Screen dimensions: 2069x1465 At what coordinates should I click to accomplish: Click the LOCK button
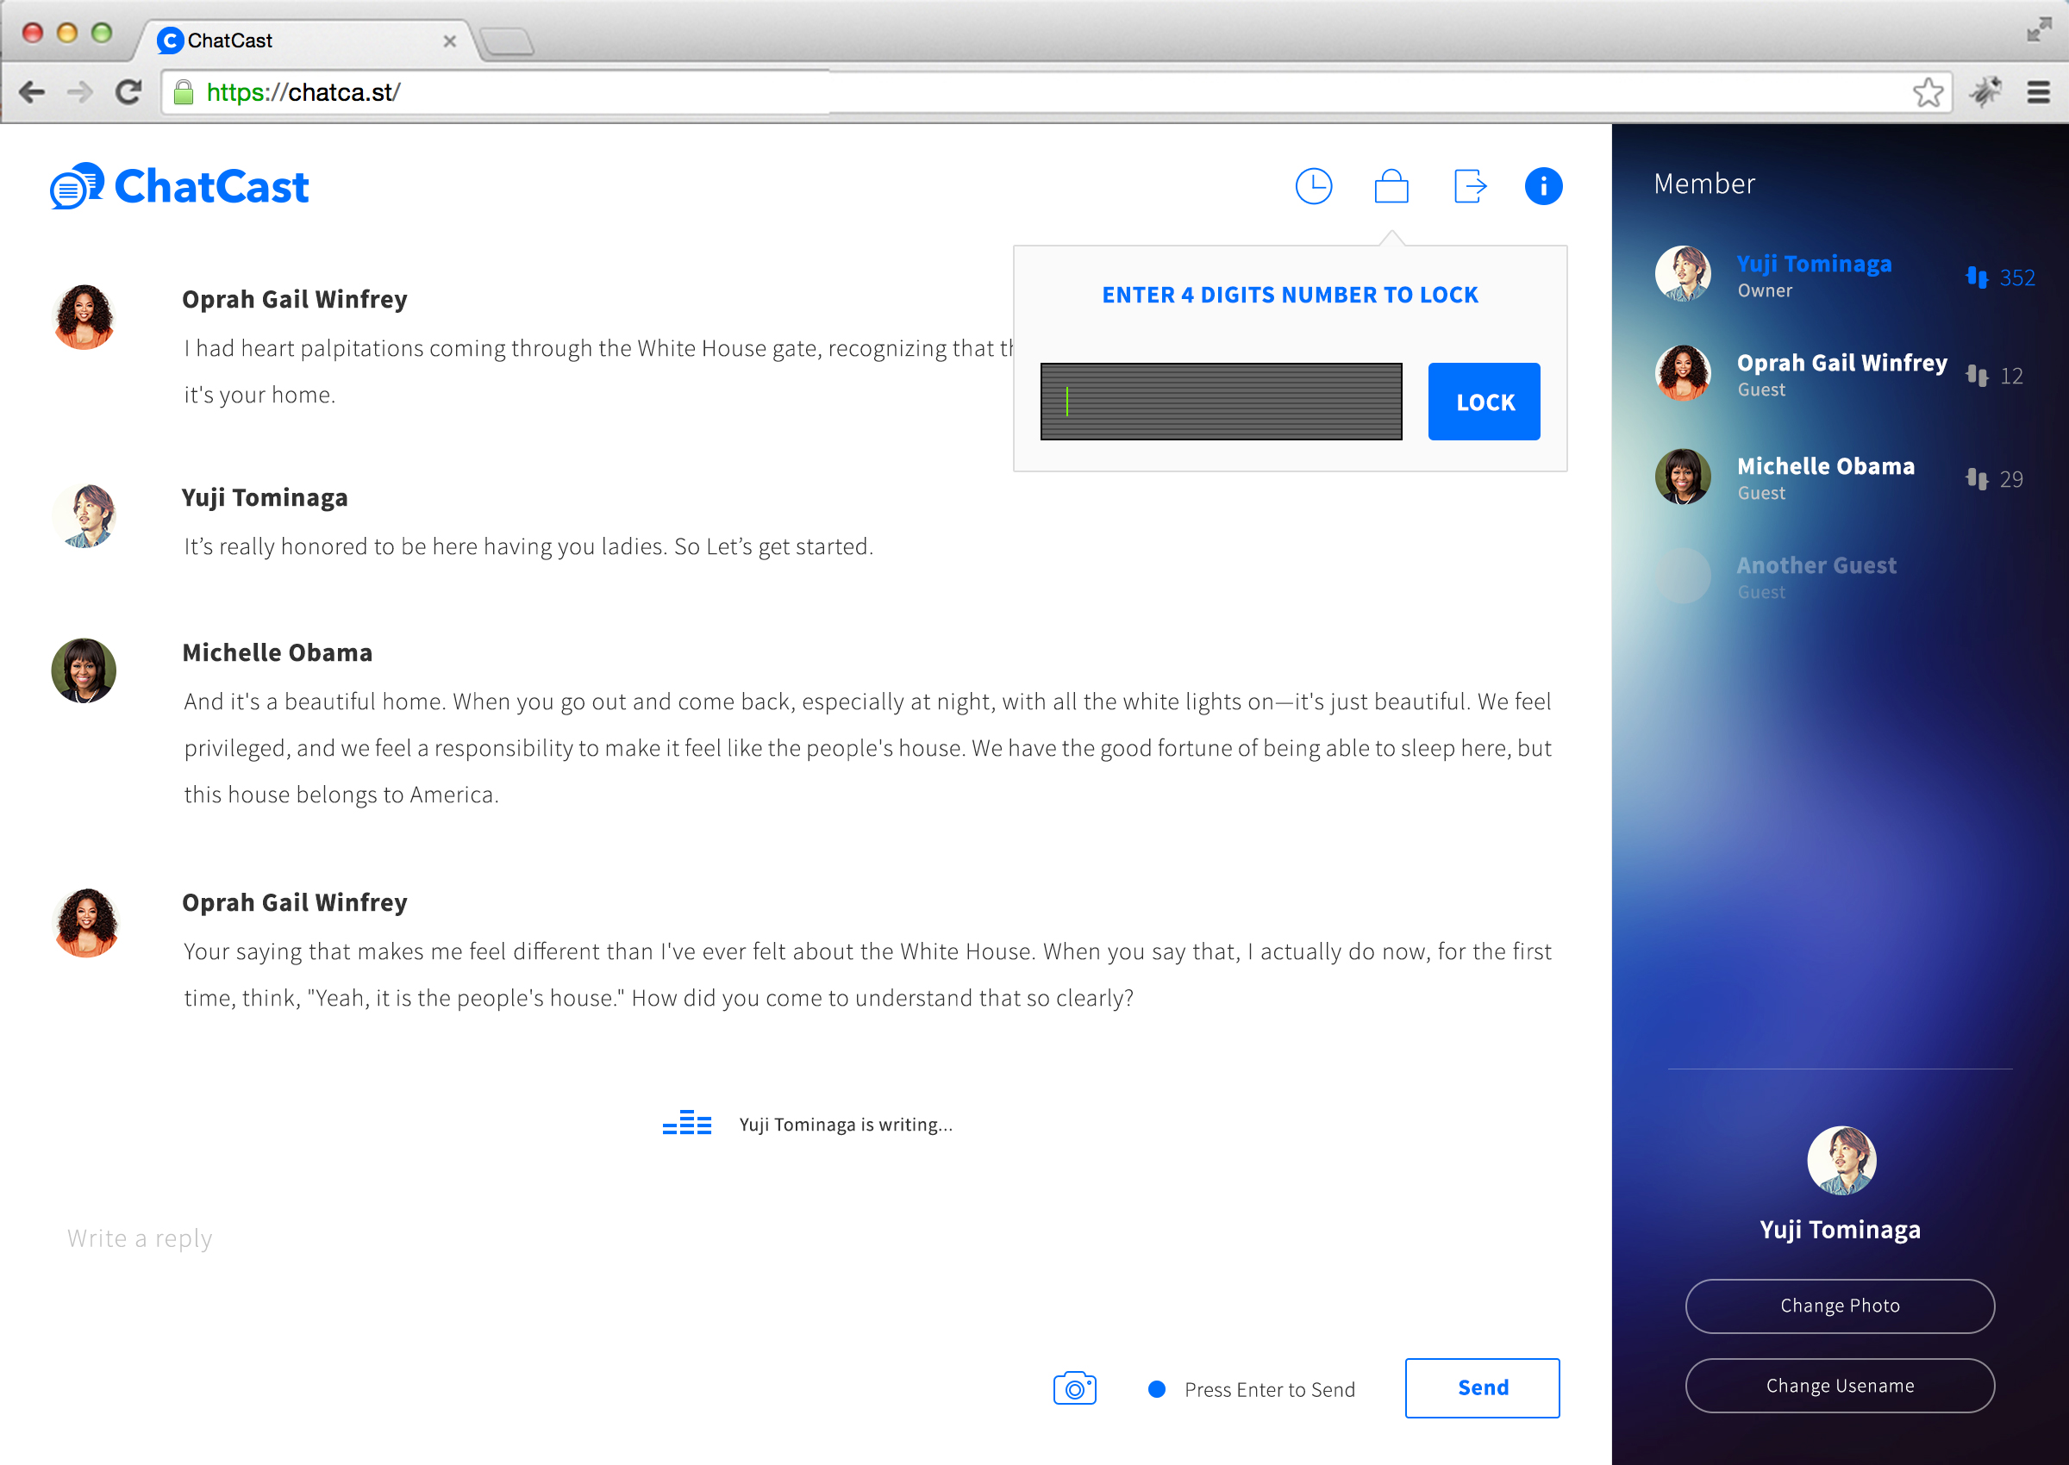[1484, 402]
